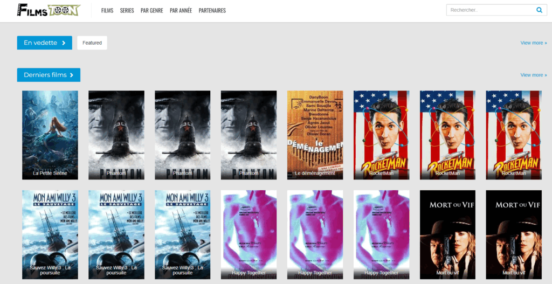Click View more beside En vedette
This screenshot has width=552, height=284.
click(534, 43)
